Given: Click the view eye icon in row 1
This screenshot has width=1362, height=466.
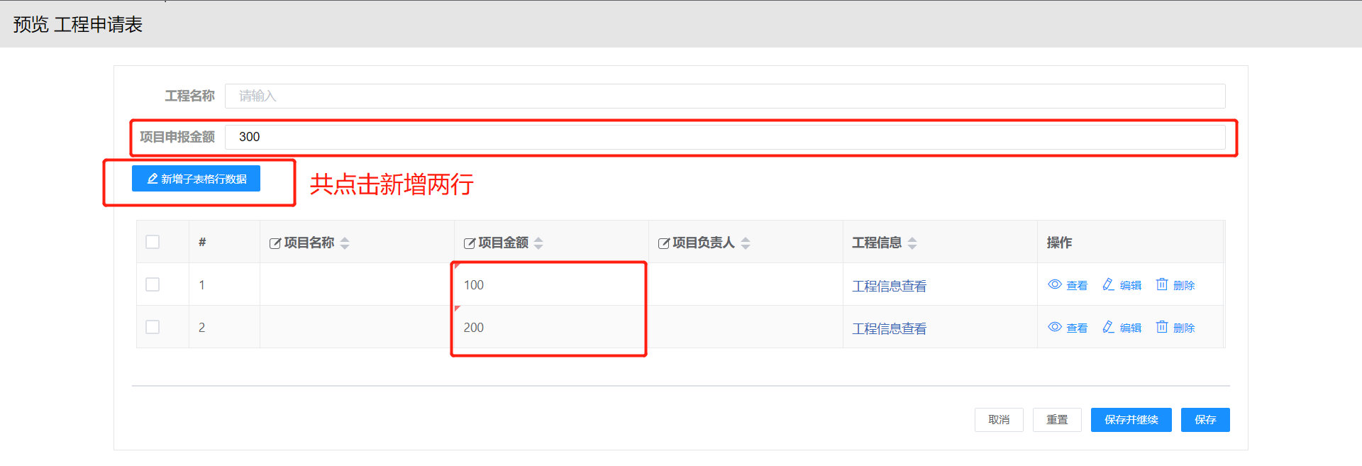Looking at the screenshot, I should 1055,284.
